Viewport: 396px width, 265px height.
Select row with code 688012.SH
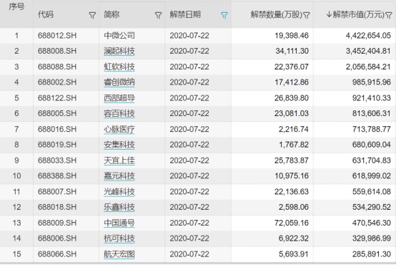(198, 35)
